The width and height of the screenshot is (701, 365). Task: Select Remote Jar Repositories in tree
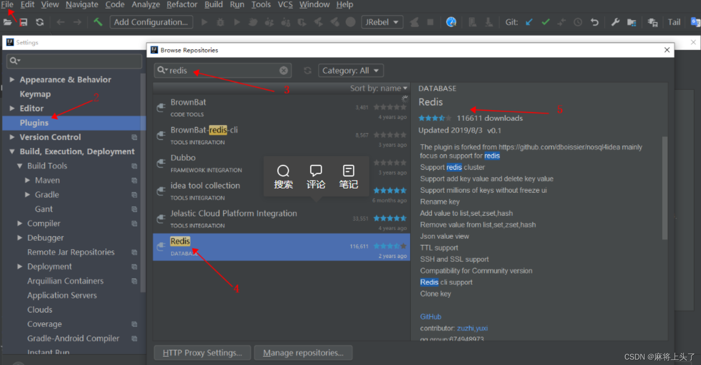coord(71,252)
